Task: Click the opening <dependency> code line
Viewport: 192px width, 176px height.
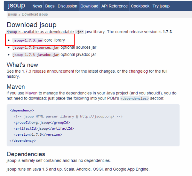Action: (x=22, y=110)
